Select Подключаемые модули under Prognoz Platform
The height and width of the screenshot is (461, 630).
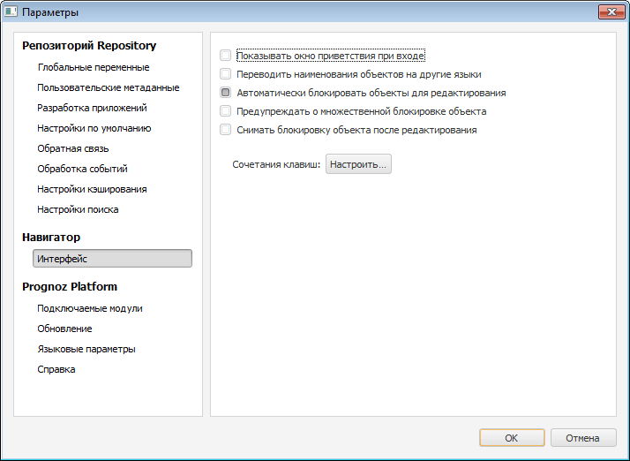tap(89, 308)
